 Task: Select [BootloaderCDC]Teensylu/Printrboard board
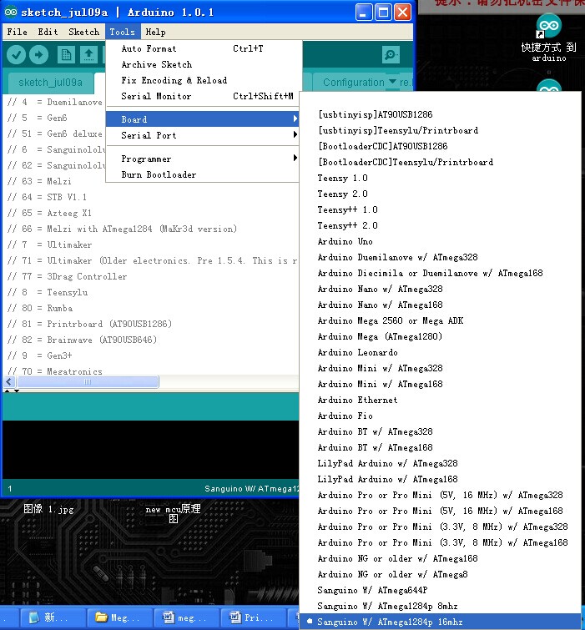coord(441,162)
